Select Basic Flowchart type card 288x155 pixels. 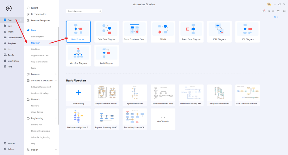pos(78,32)
